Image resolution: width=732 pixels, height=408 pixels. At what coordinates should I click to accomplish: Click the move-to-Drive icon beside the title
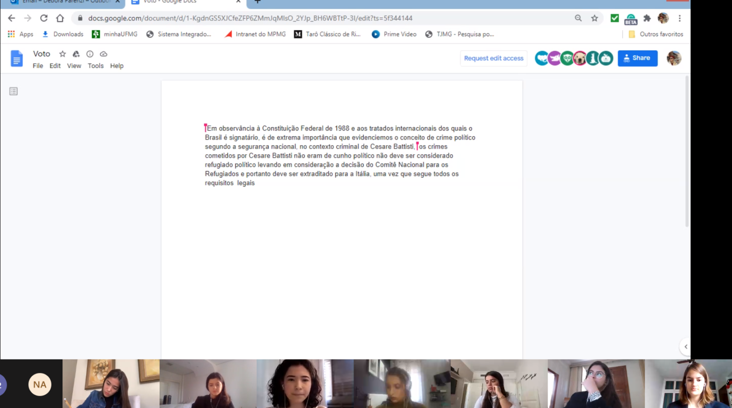(76, 54)
